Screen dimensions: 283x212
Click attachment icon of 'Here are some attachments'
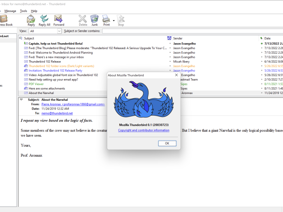26,88
